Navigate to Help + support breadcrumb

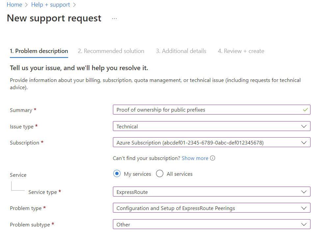(51, 5)
